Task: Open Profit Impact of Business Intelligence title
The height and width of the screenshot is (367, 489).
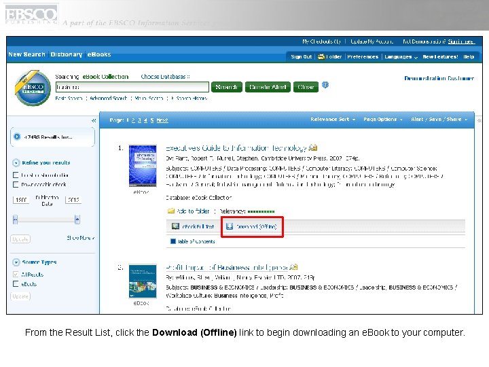Action: (226, 268)
